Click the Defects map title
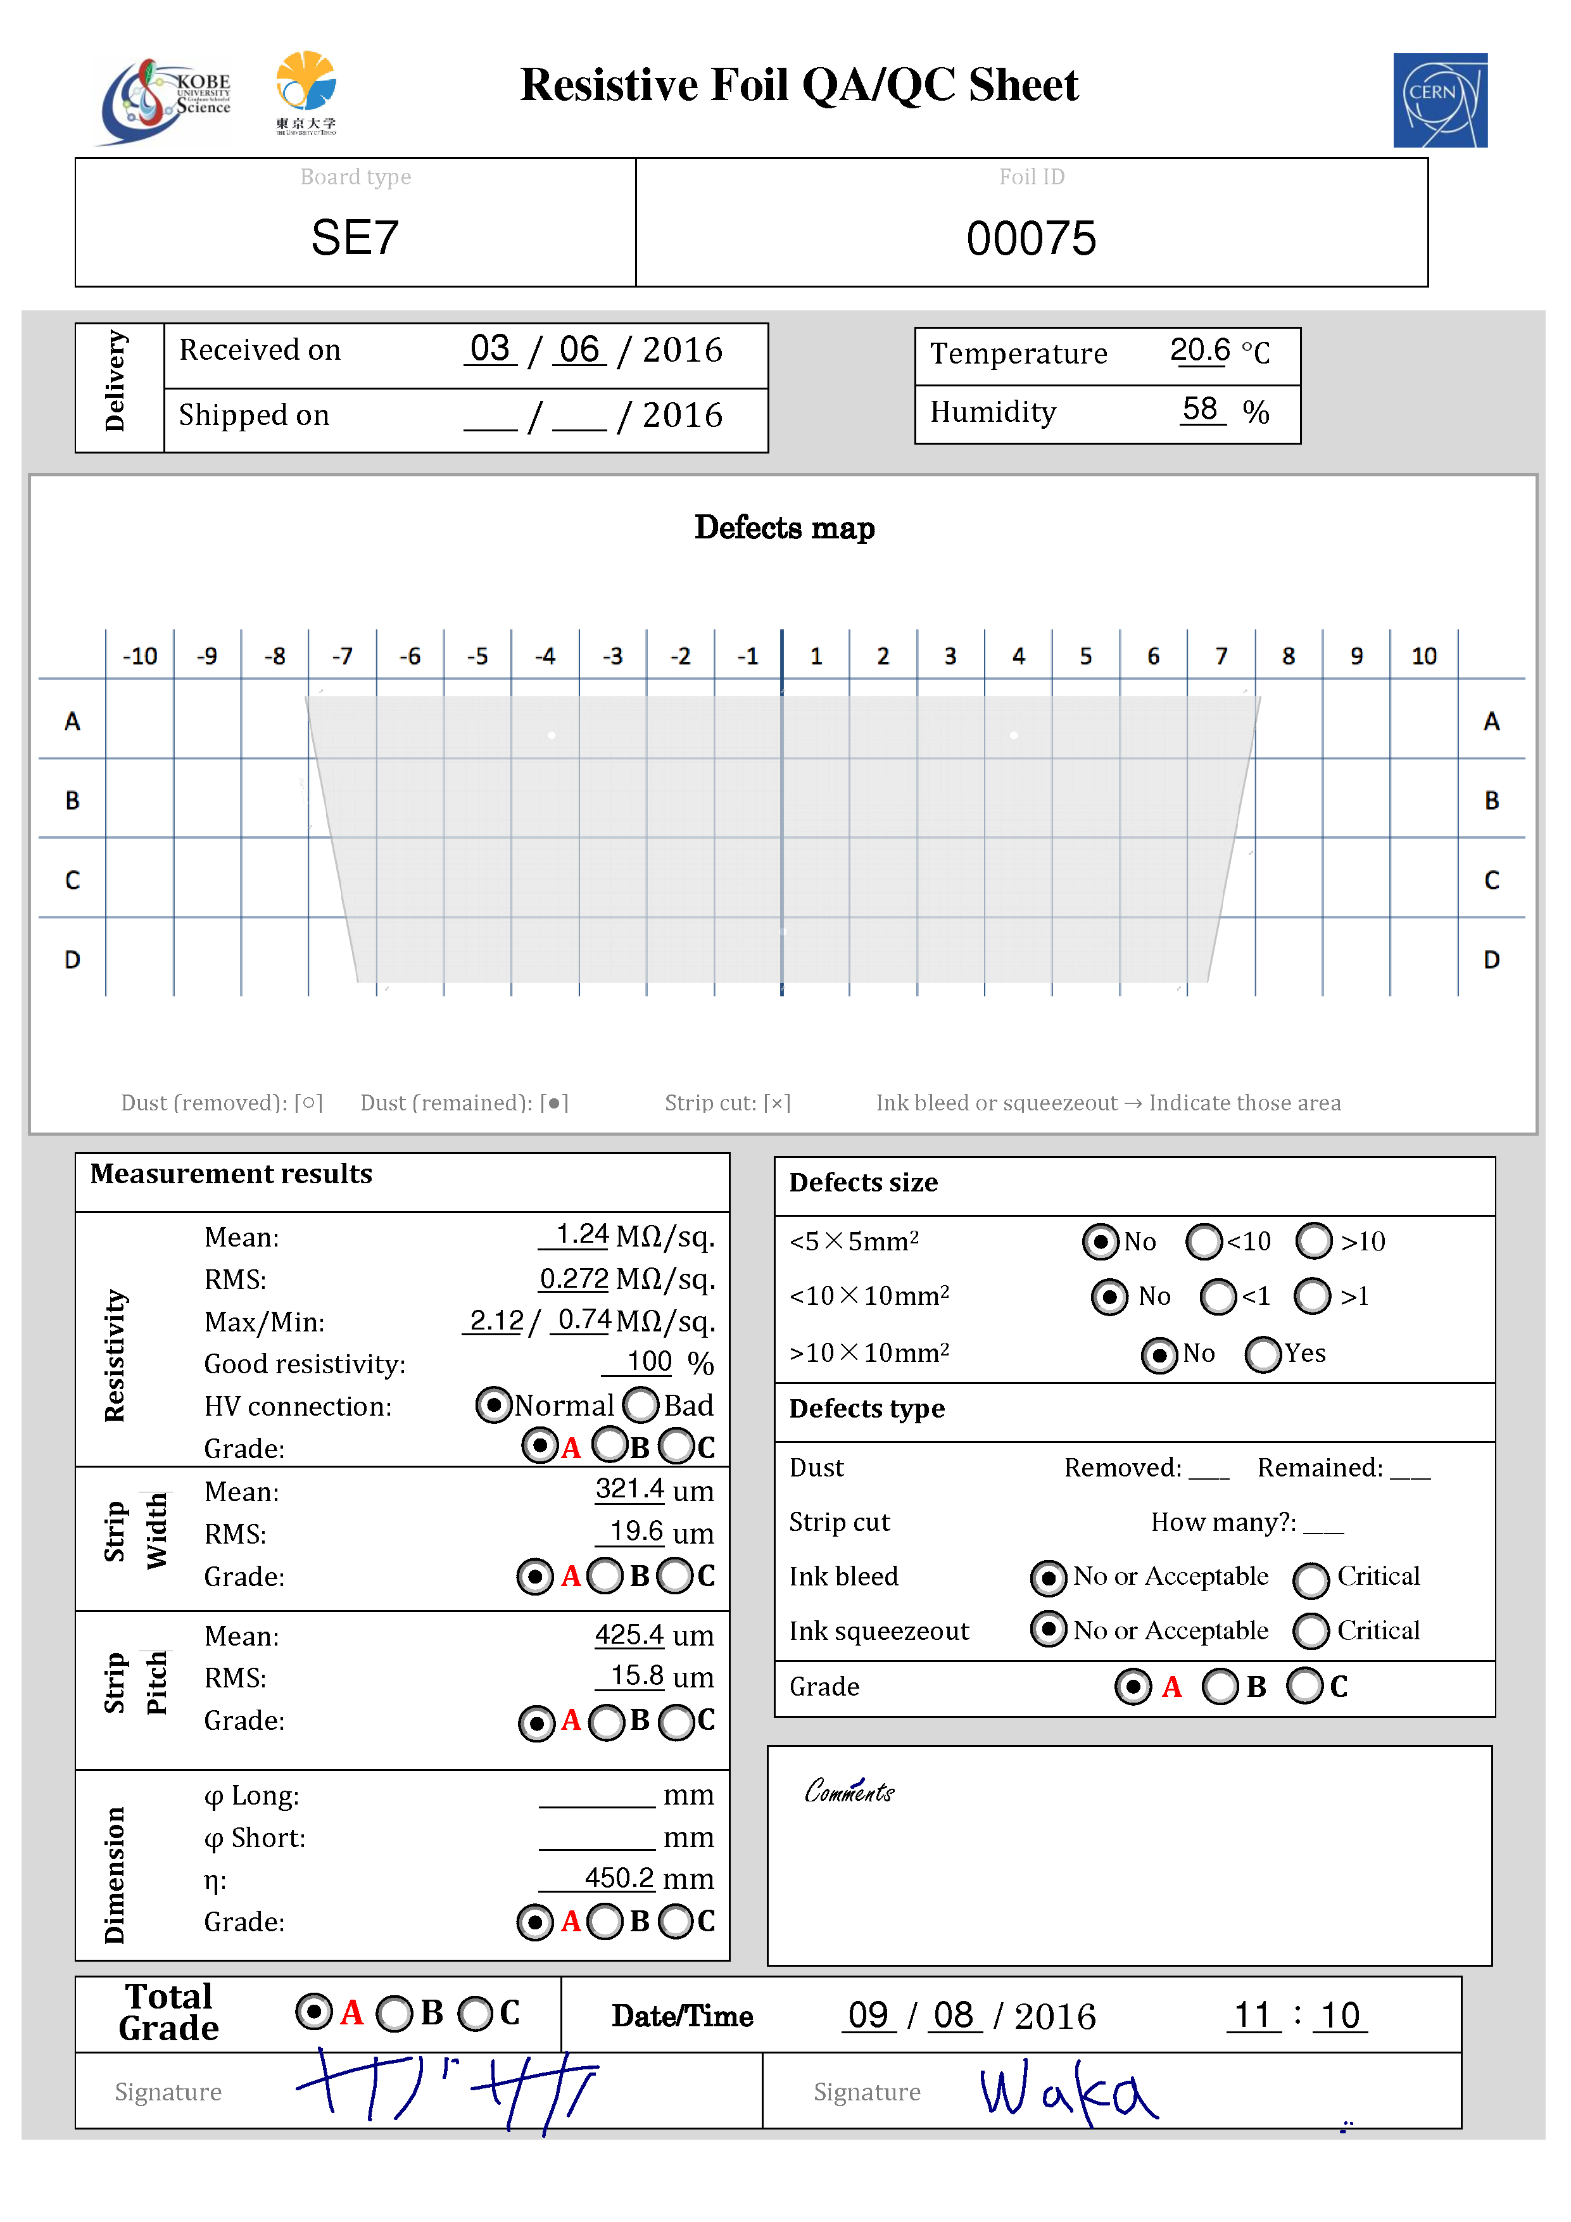1571x2222 pixels. [x=785, y=528]
